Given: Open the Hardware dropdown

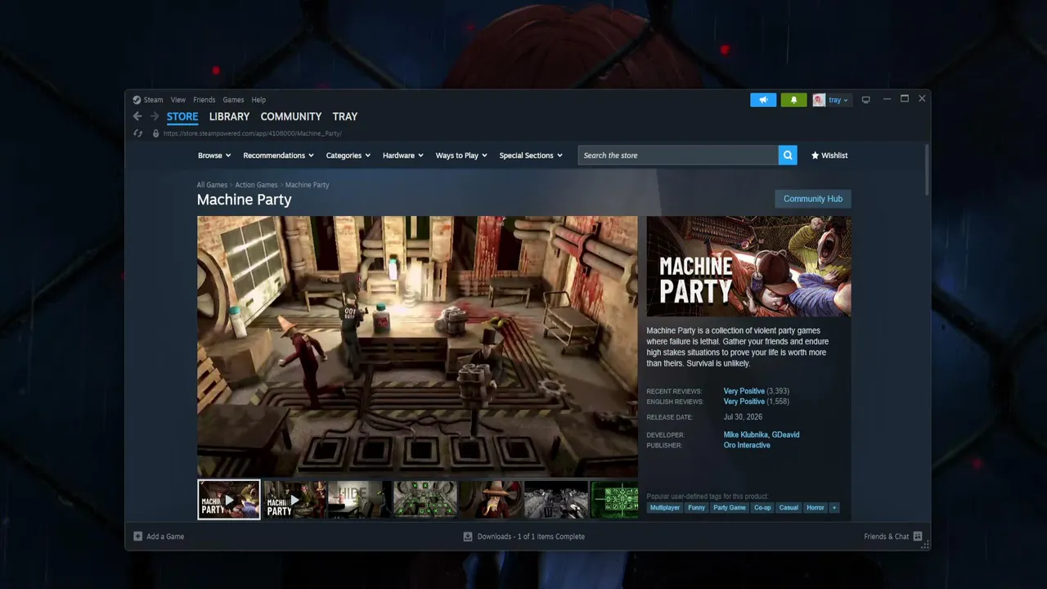Looking at the screenshot, I should [x=403, y=155].
